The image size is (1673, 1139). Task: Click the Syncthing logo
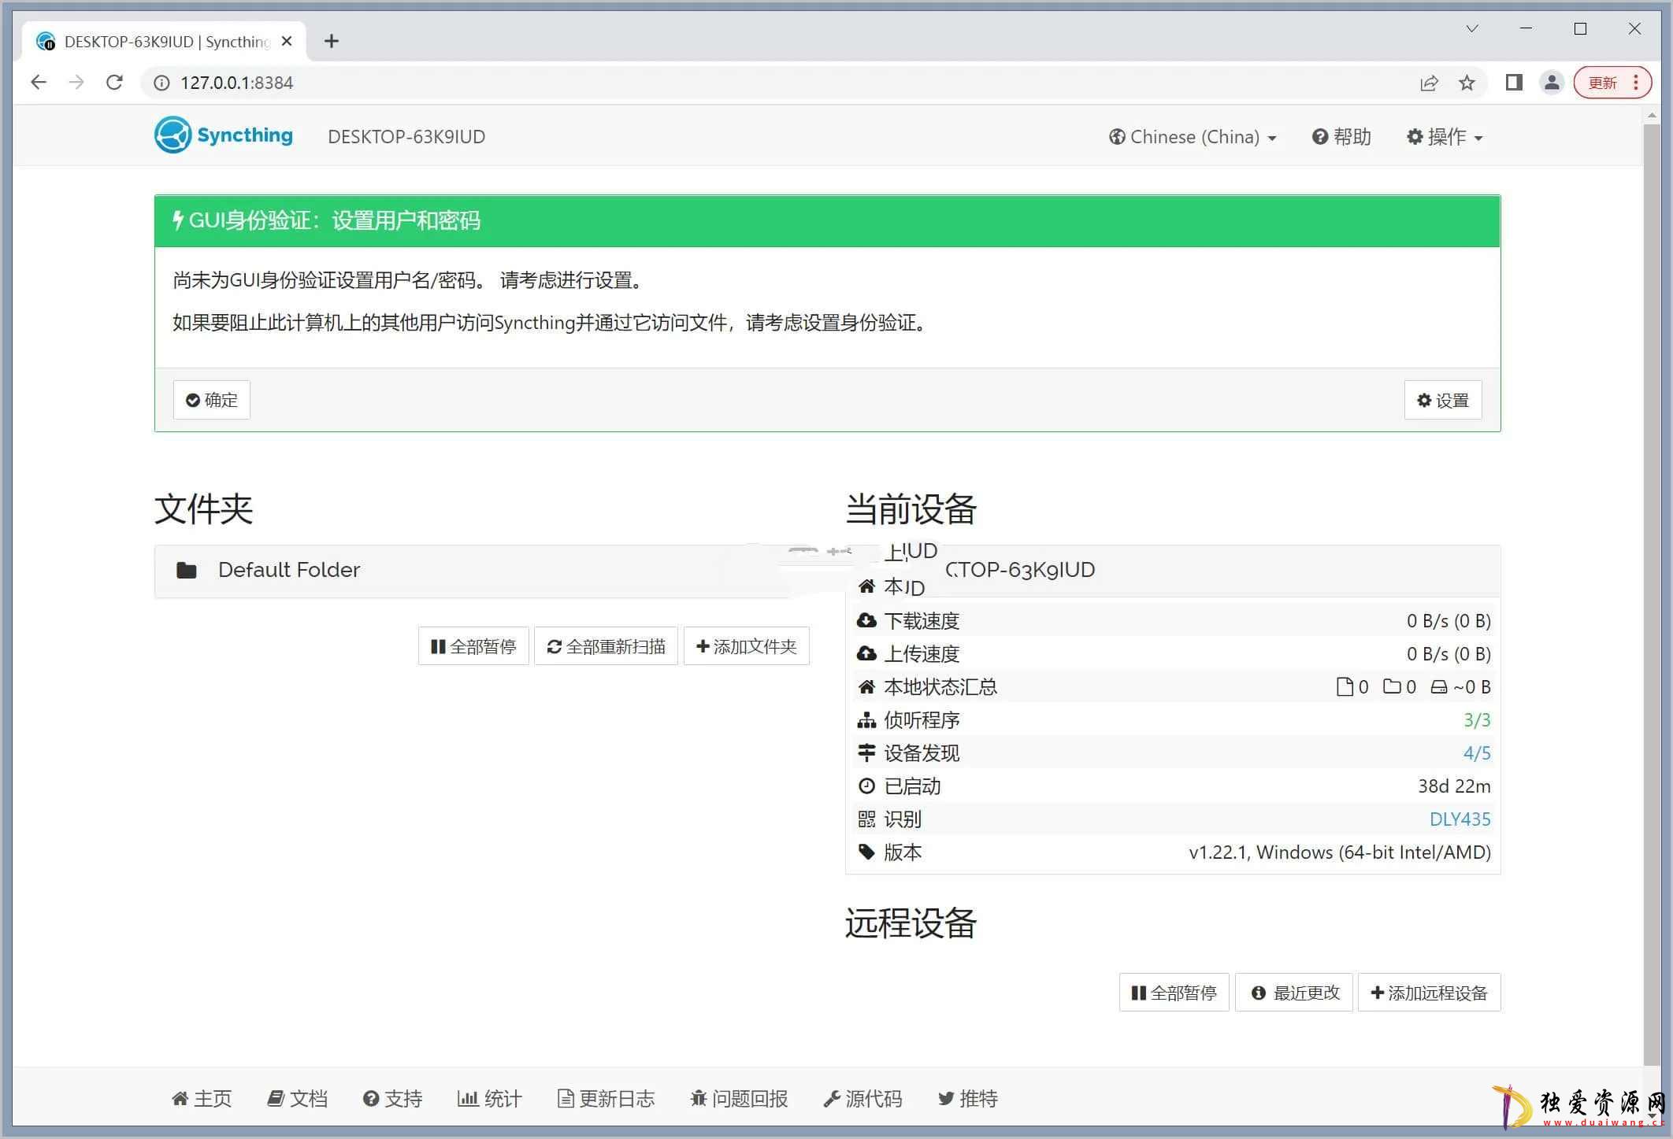pos(224,135)
